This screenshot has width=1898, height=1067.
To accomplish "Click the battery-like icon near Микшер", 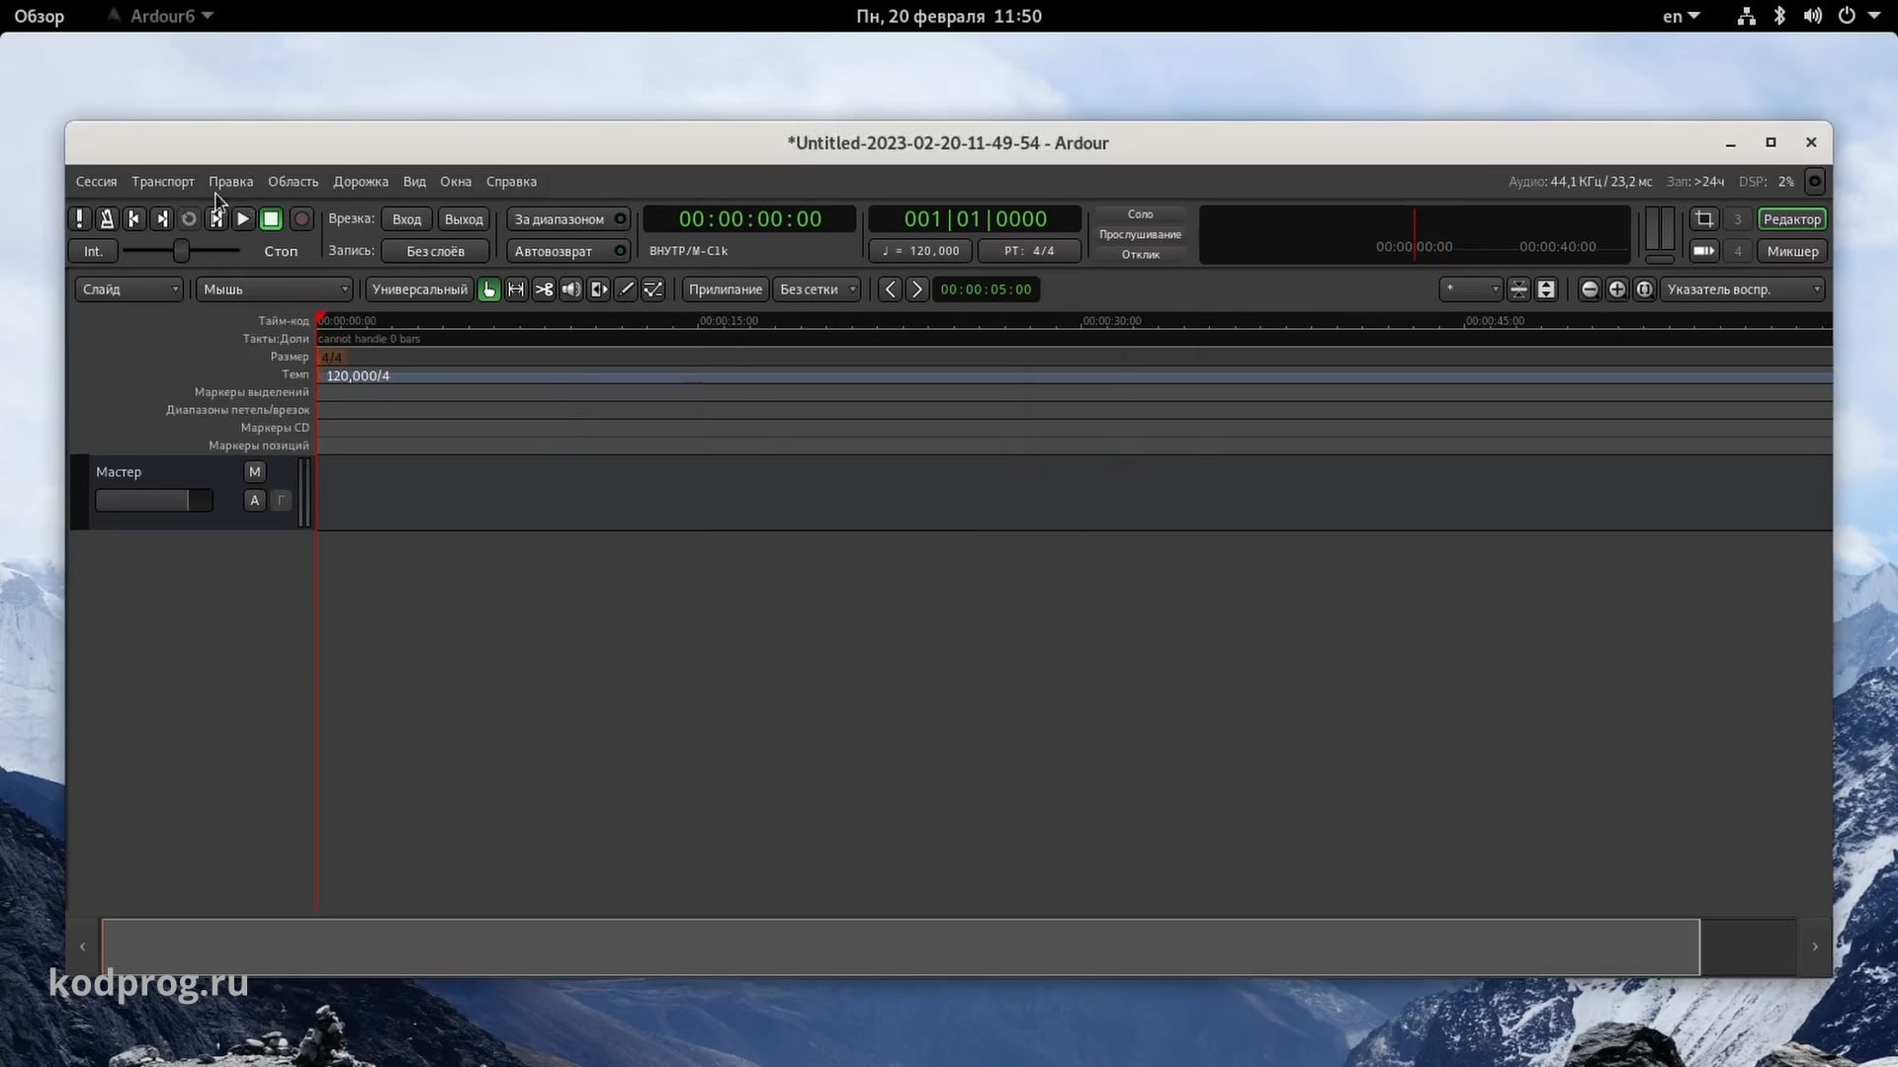I will click(x=1704, y=251).
